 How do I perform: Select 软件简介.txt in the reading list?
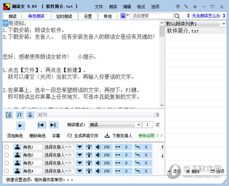tap(196, 31)
